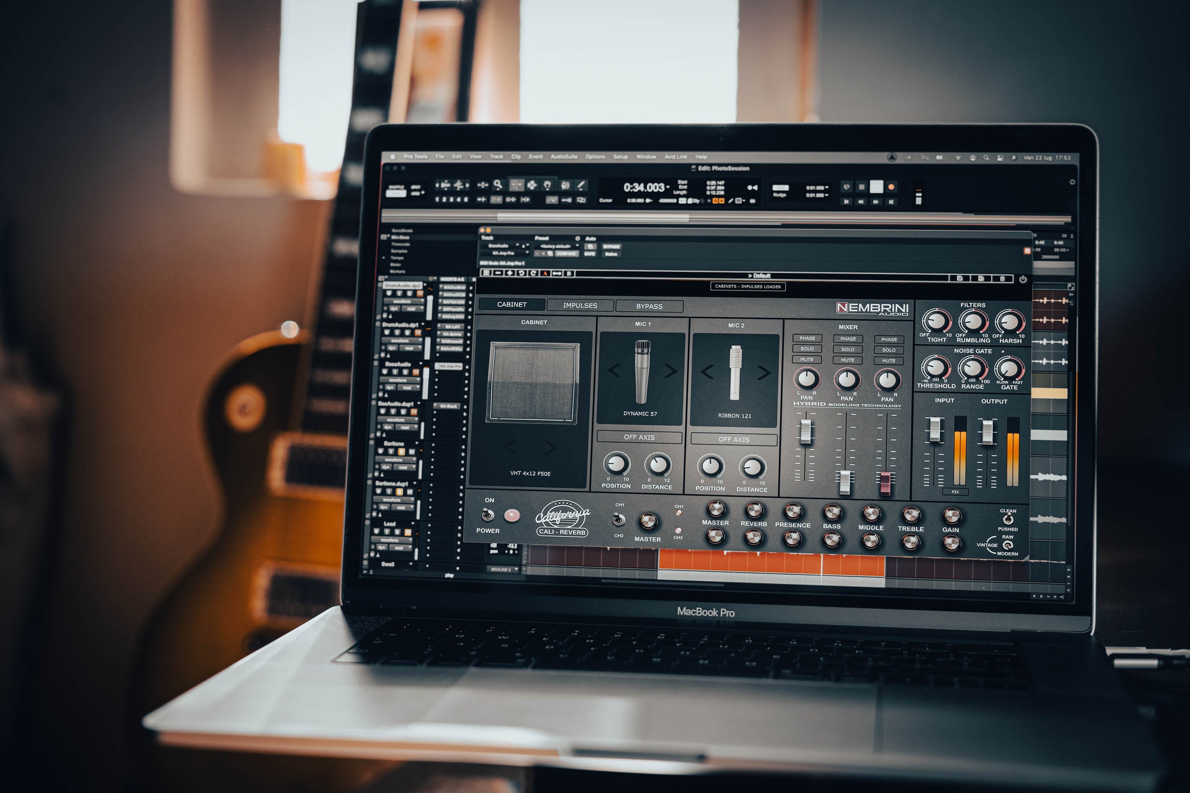Click the record button in transport
This screenshot has width=1190, height=793.
891,187
